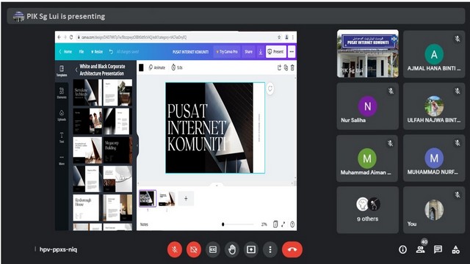Screen dimensions: 470x264
Task: Raise hand in the meeting
Action: pos(232,249)
